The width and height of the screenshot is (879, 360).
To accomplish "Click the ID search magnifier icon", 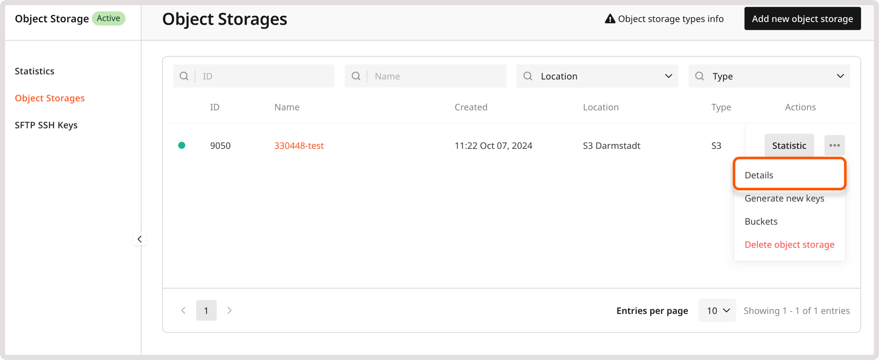I will click(184, 76).
